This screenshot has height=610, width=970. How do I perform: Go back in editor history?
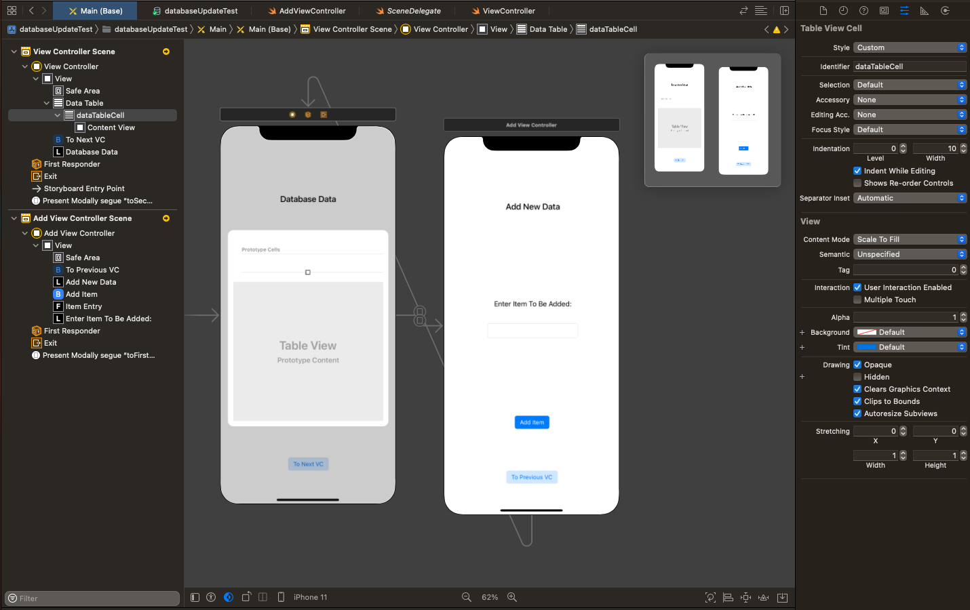(31, 11)
